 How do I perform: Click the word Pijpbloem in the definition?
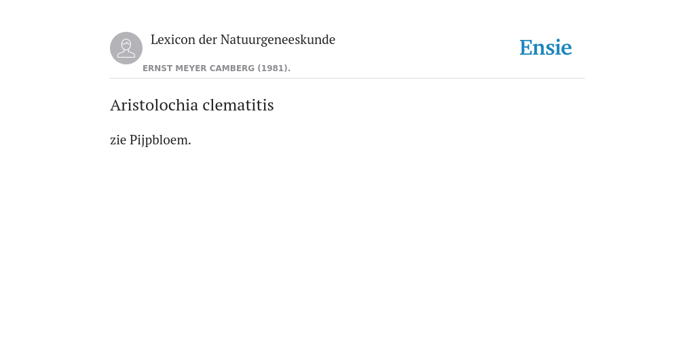tap(160, 140)
